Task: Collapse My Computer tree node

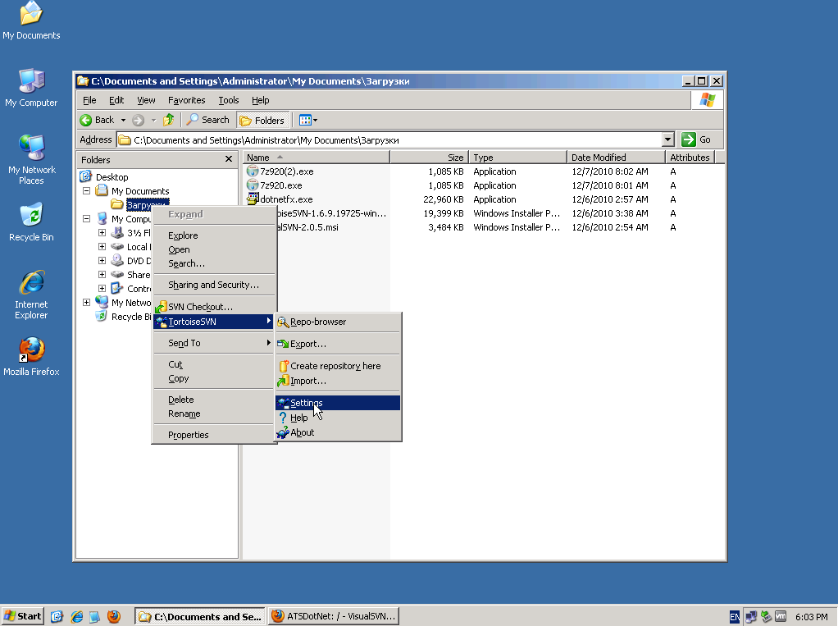Action: (87, 218)
